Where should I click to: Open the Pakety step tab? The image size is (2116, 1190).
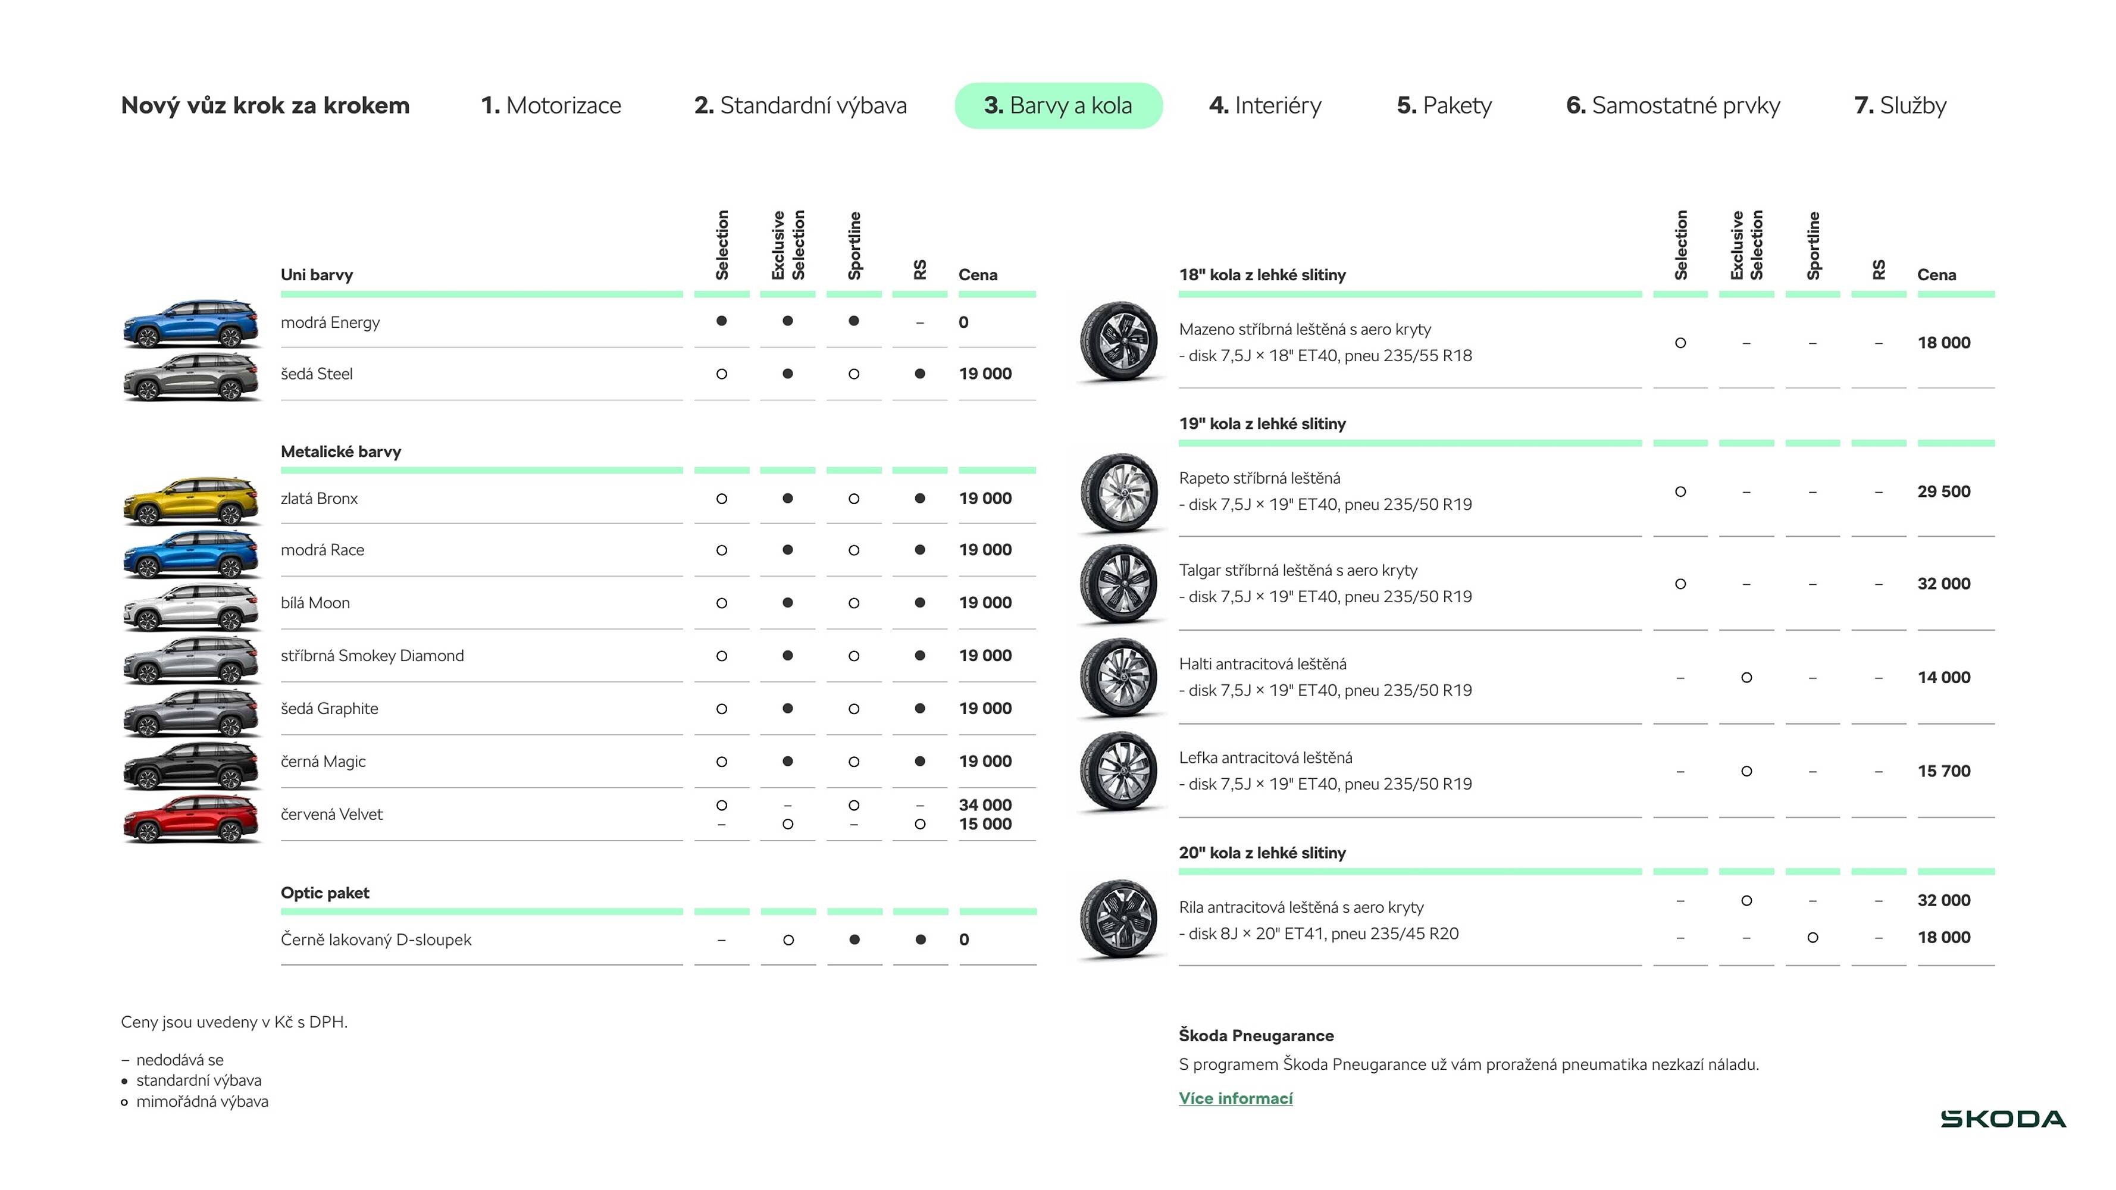pos(1444,105)
